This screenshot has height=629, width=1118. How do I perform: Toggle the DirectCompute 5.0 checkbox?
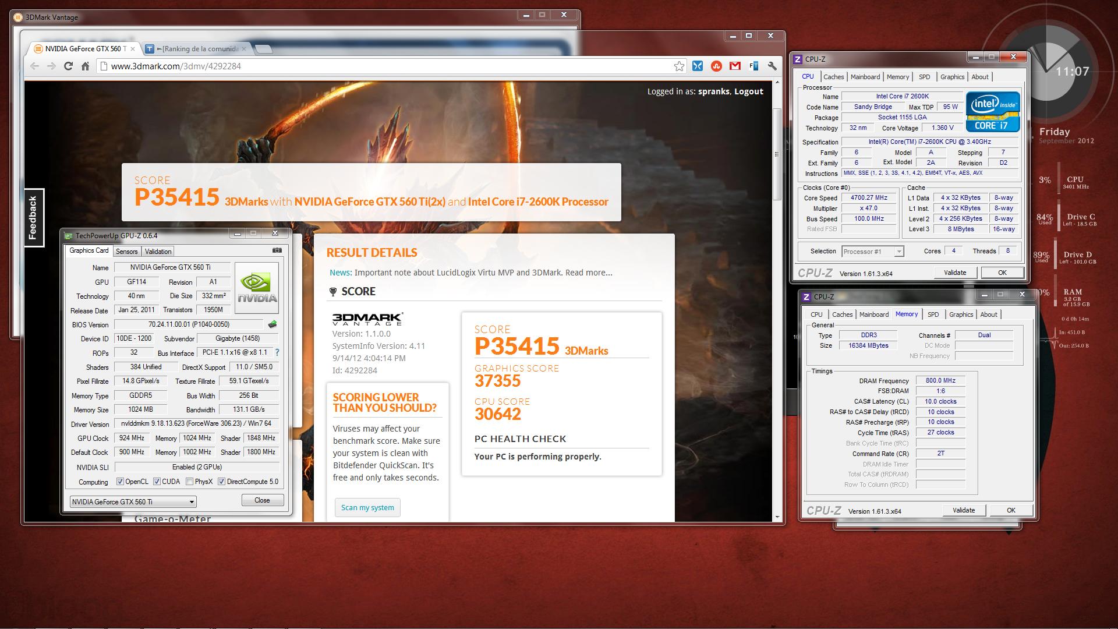pos(221,482)
